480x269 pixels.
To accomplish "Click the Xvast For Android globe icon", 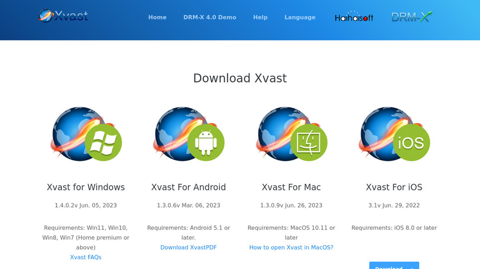I will click(x=189, y=134).
